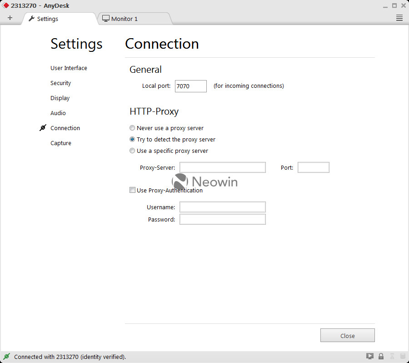Image resolution: width=409 pixels, height=363 pixels.
Task: Open a new tab with plus icon
Action: 10,18
